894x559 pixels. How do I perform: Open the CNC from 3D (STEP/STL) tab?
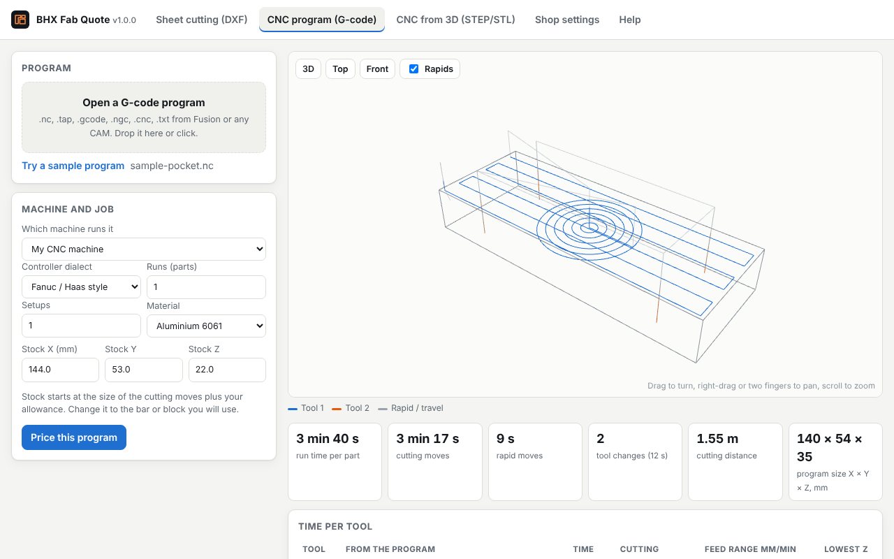point(455,20)
